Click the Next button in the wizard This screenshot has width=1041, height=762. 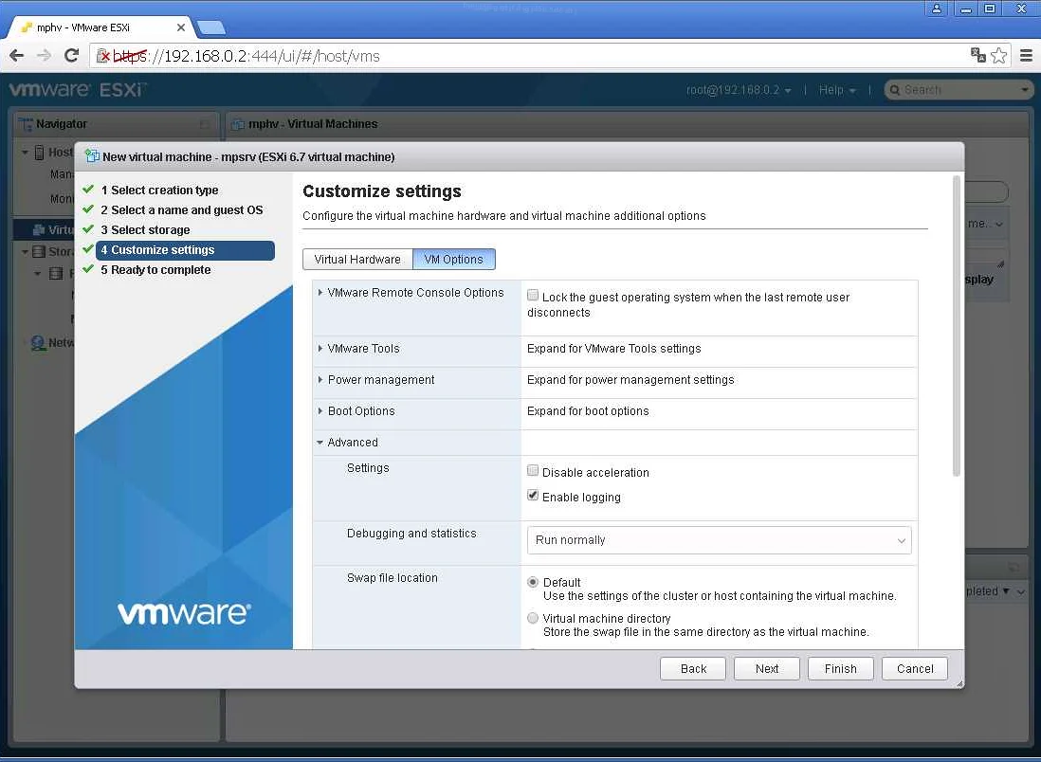(x=766, y=668)
